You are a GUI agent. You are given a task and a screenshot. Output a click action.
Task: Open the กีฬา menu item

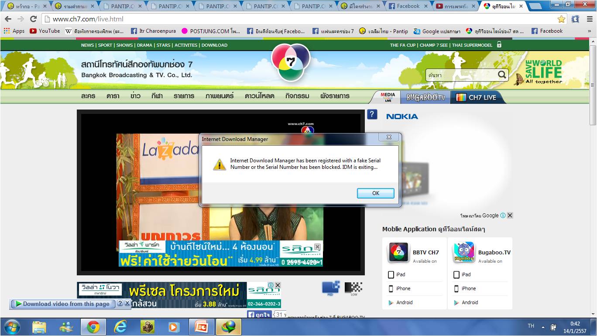point(157,96)
